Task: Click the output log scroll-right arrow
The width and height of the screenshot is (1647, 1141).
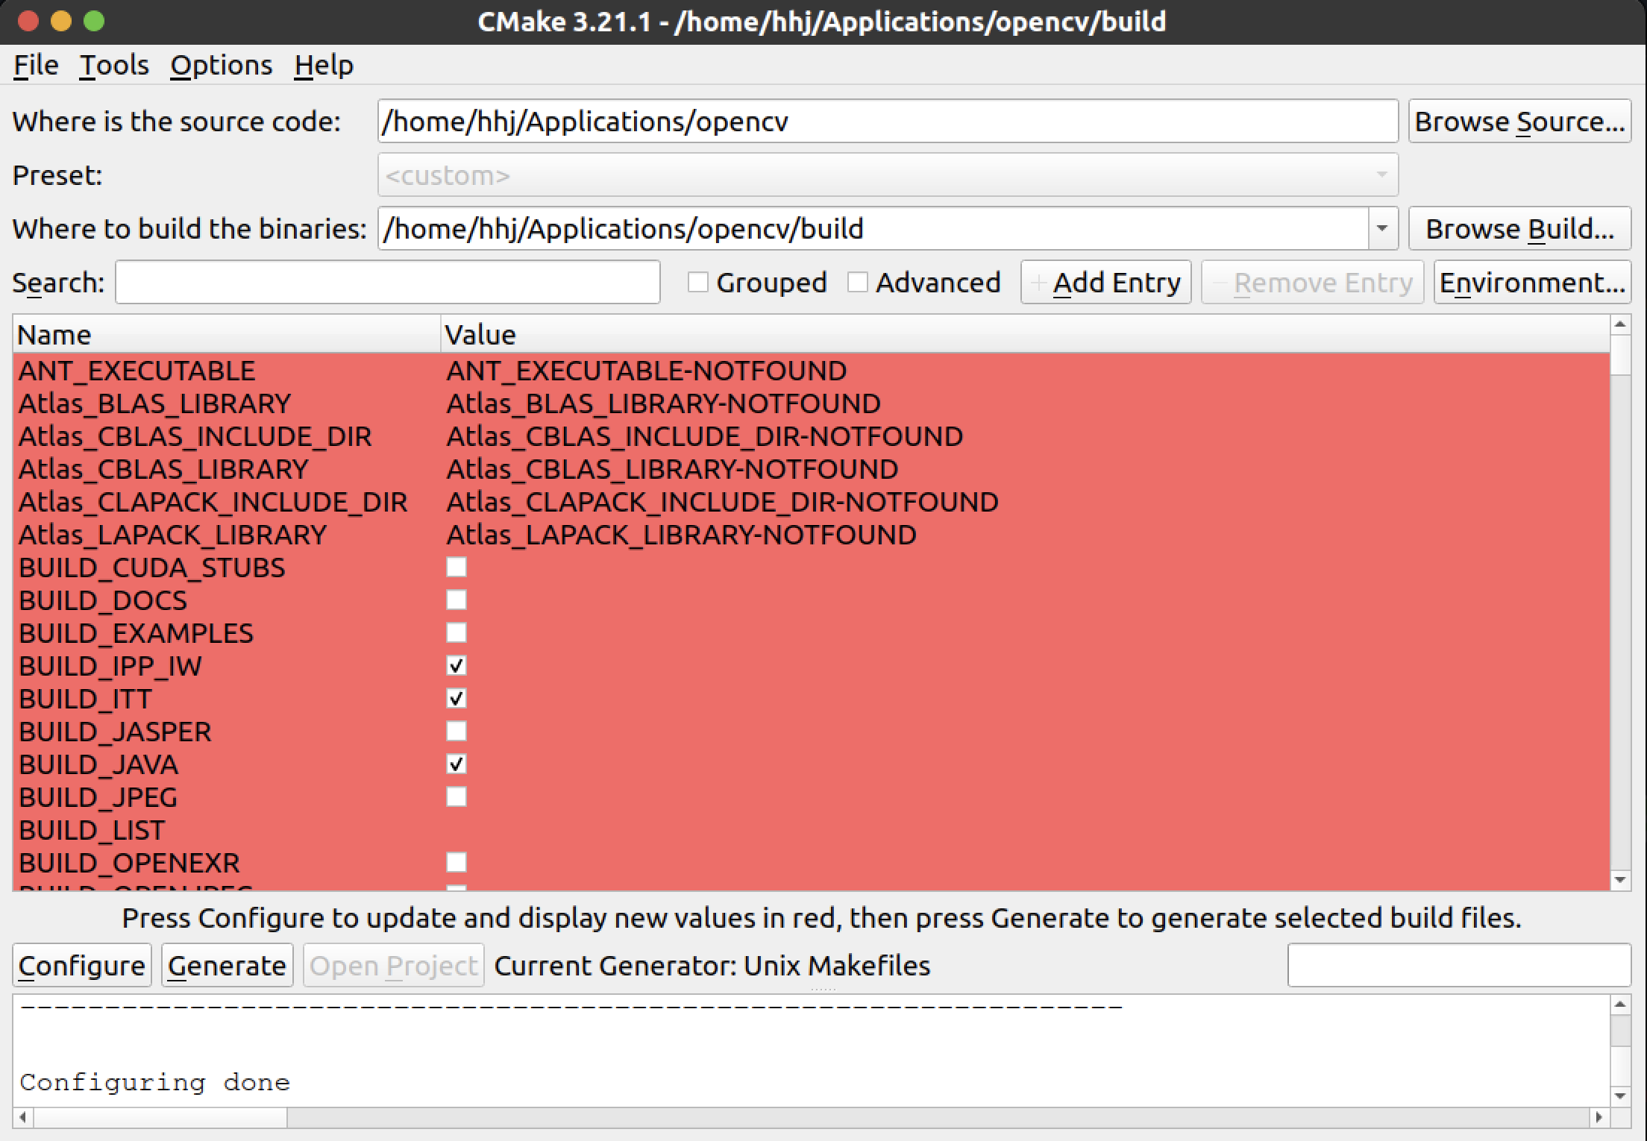Action: 1599,1117
